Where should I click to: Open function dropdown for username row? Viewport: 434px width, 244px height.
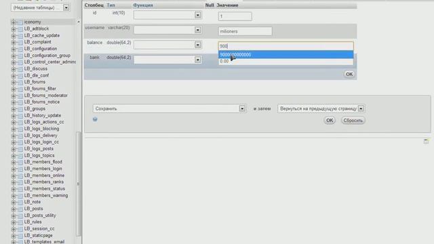click(167, 30)
